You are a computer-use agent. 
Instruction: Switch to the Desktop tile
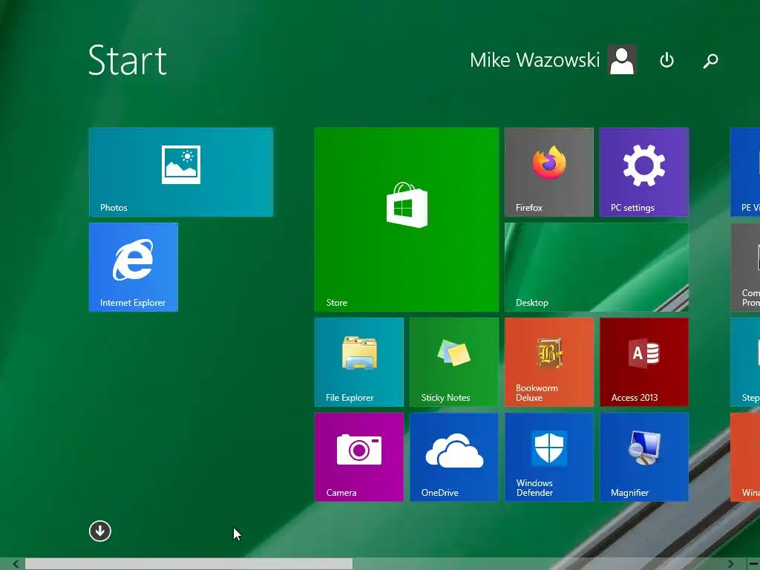(597, 267)
